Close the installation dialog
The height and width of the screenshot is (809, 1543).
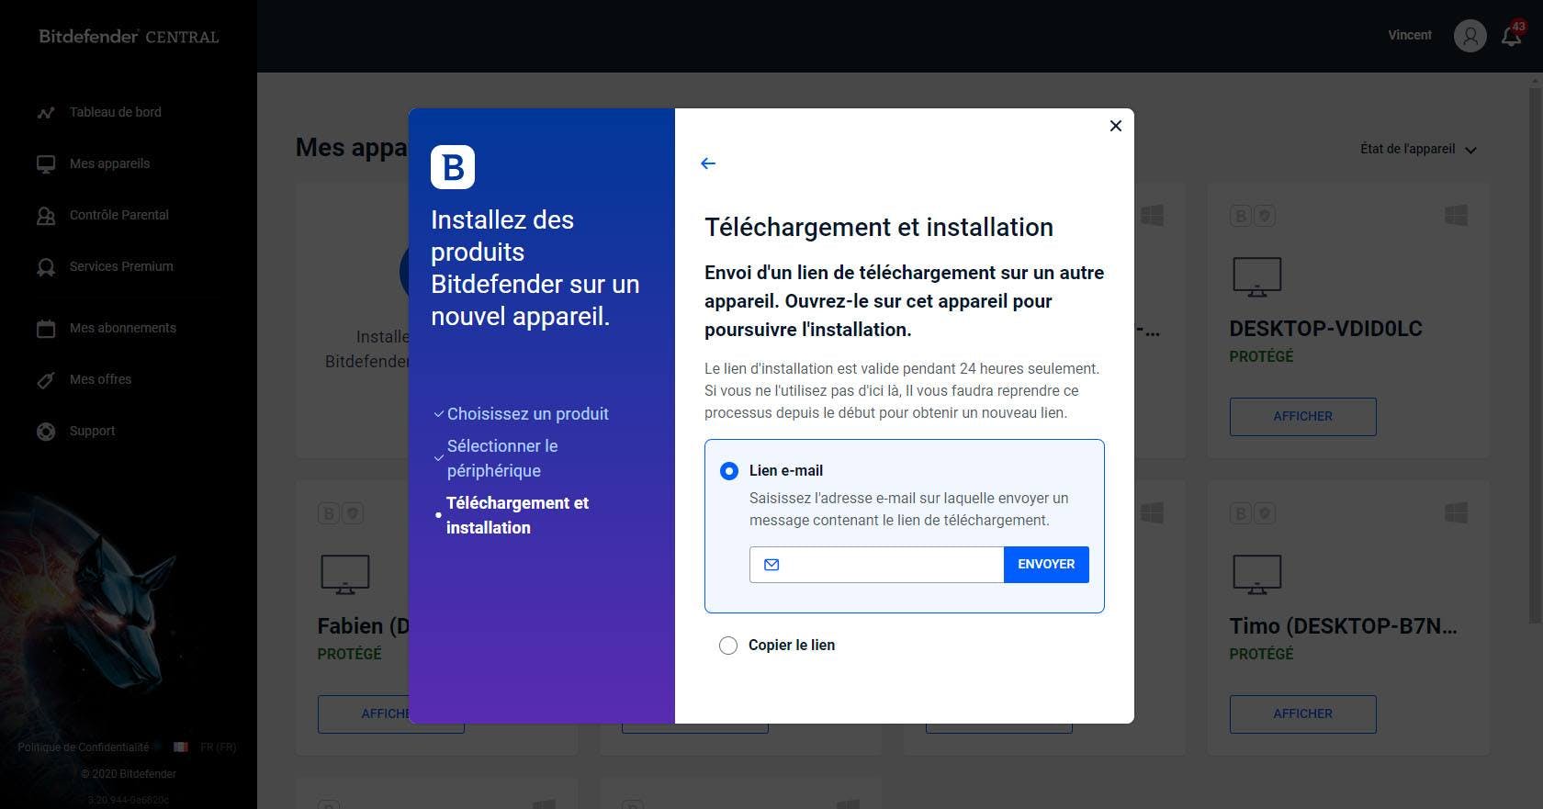point(1115,126)
